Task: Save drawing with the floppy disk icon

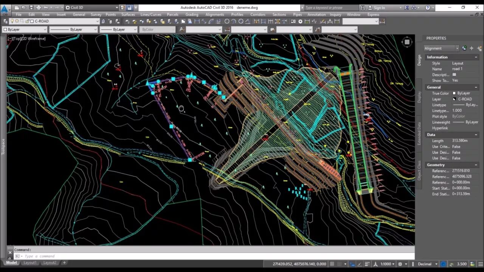Action: (x=31, y=8)
